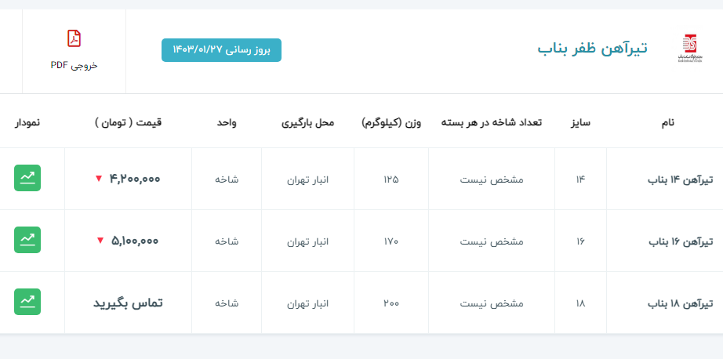The height and width of the screenshot is (359, 723).
Task: Open the chart for تیرآهن ۱۴ بناب
Action: point(27,178)
